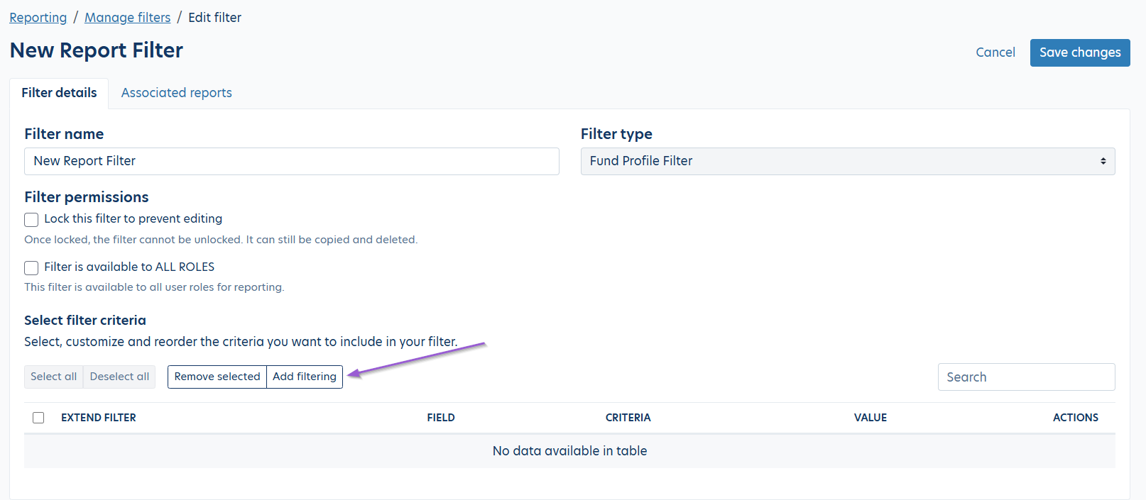Check the table header select-all checkbox
Screen dimensions: 1146x500
tap(38, 418)
